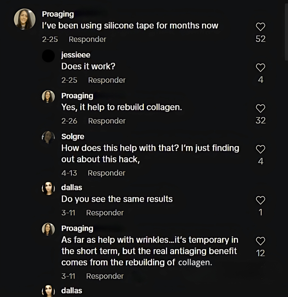Like Solgre's comment about this hack
288x297 pixels.
260,149
